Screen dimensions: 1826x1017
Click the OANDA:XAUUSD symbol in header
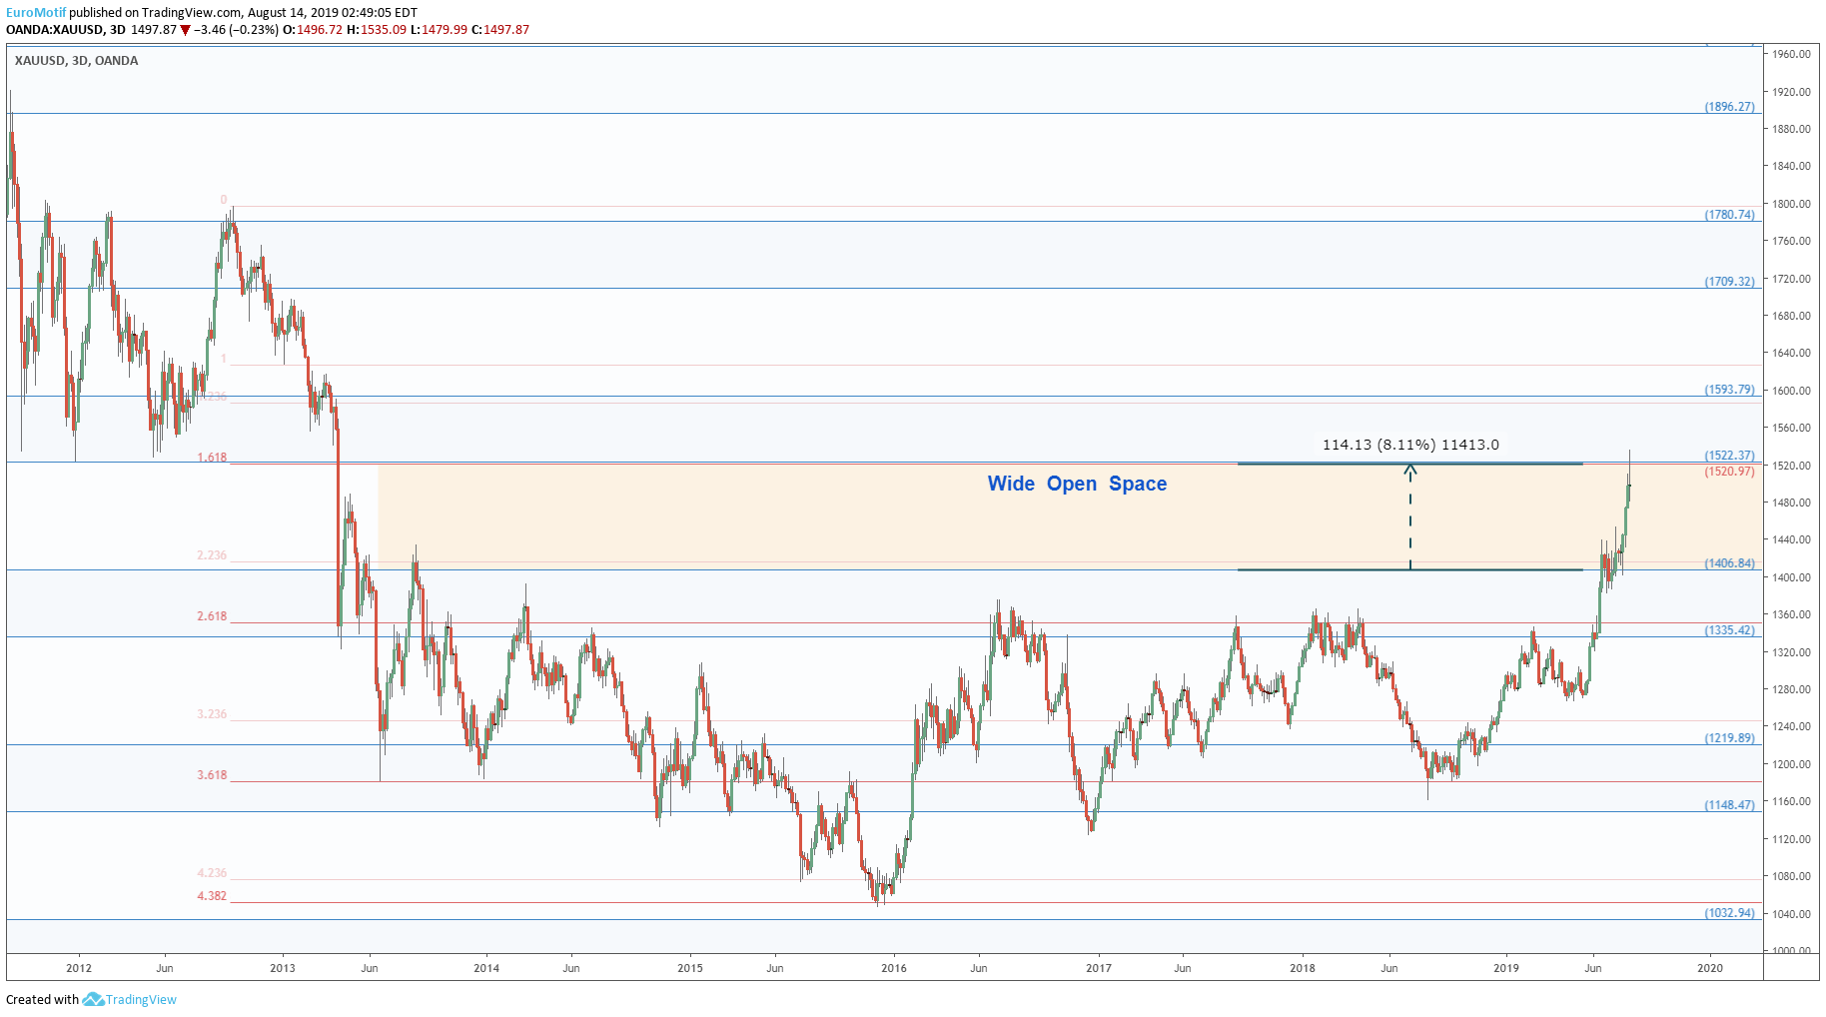point(54,30)
